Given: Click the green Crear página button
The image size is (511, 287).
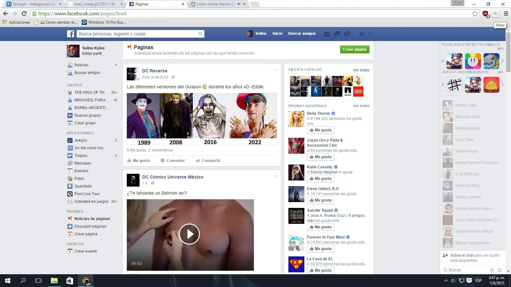Looking at the screenshot, I should tap(355, 49).
